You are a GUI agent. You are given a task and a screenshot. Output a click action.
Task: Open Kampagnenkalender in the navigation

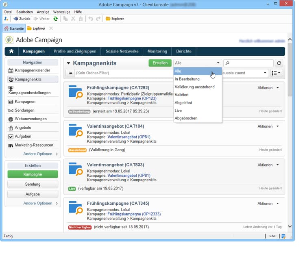[33, 70]
